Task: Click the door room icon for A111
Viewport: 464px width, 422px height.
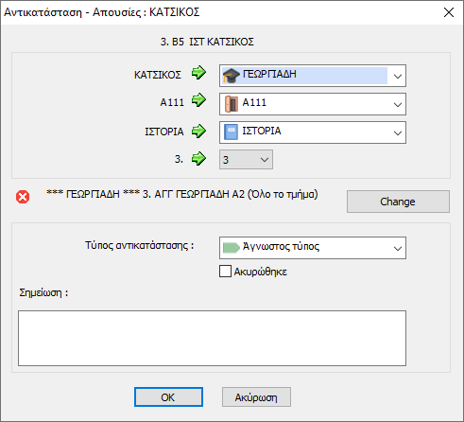Action: pyautogui.click(x=232, y=104)
